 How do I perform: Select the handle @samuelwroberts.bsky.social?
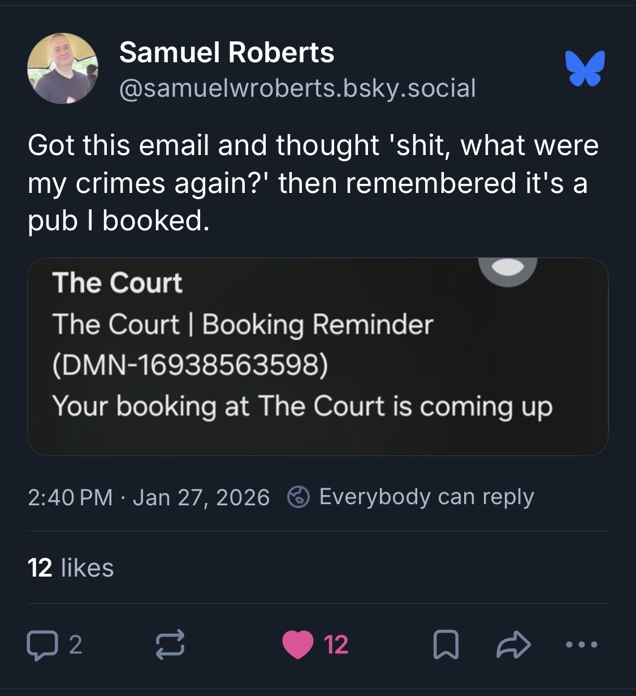(x=297, y=88)
